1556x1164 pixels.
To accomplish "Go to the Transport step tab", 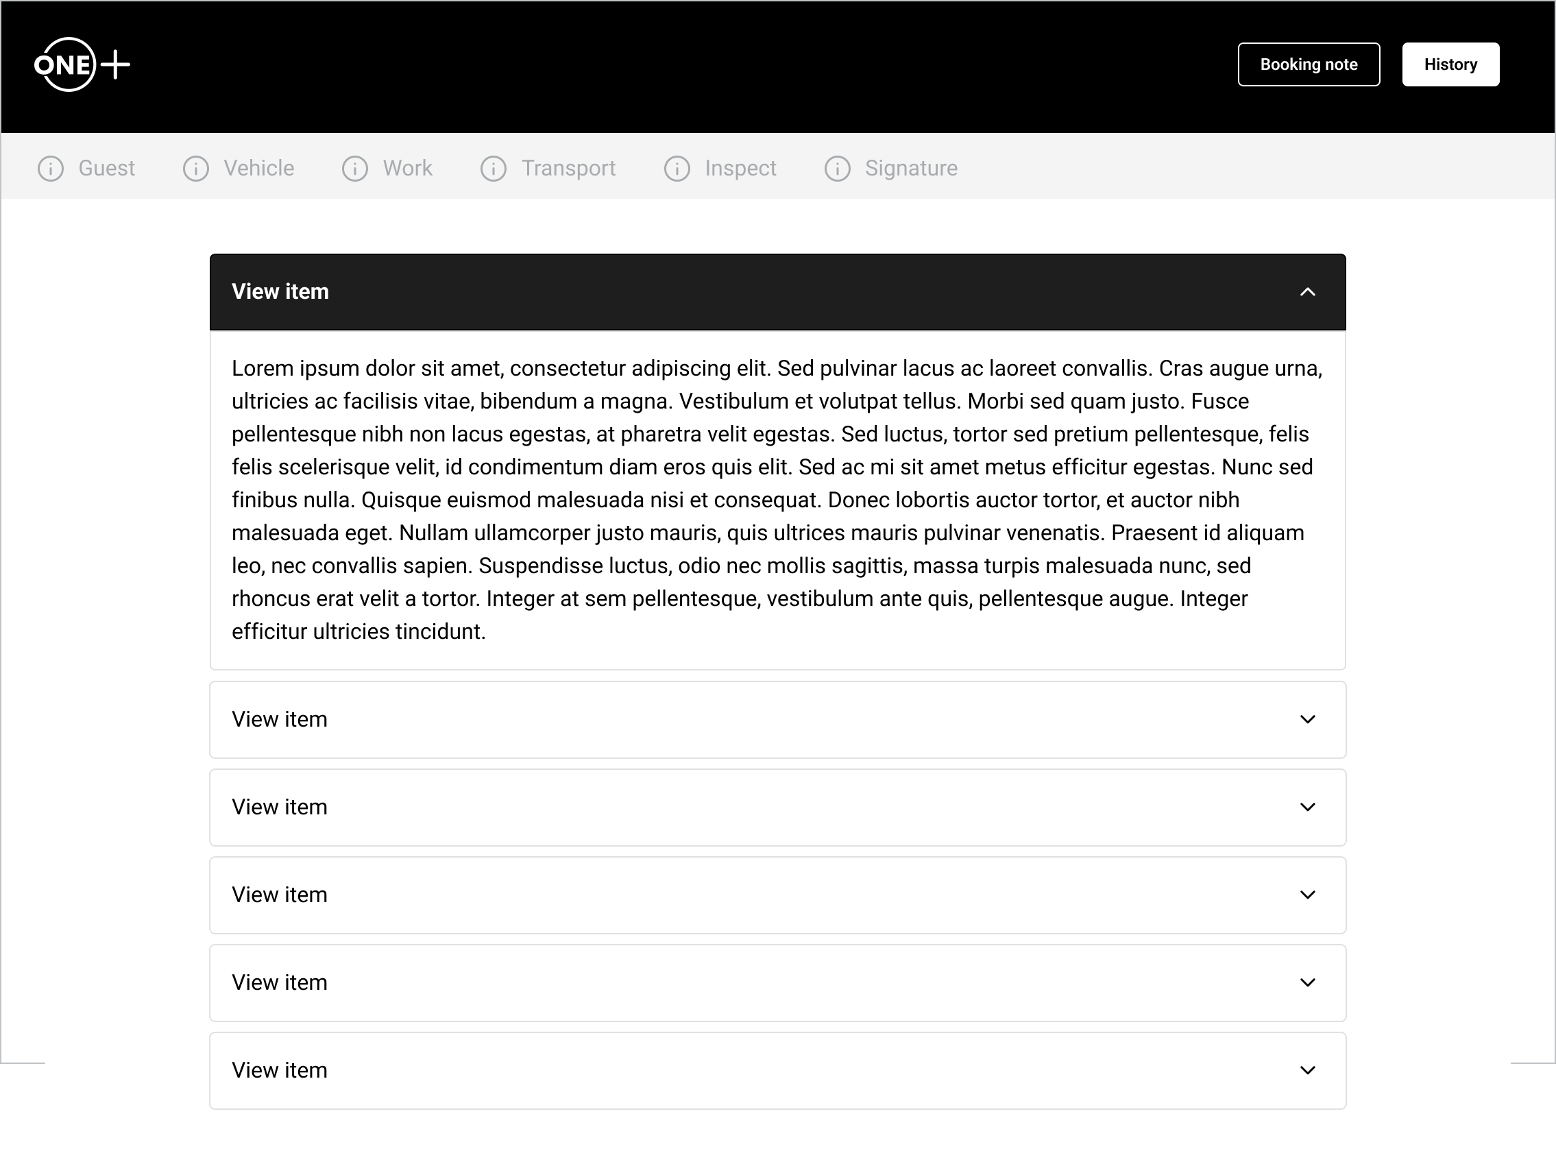I will coord(568,169).
